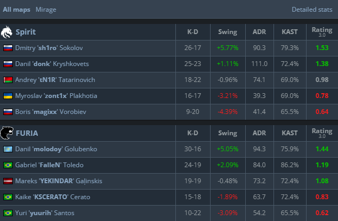The height and width of the screenshot is (221, 338).
Task: Click the Russian flag beside sh1ro
Action: click(x=8, y=48)
